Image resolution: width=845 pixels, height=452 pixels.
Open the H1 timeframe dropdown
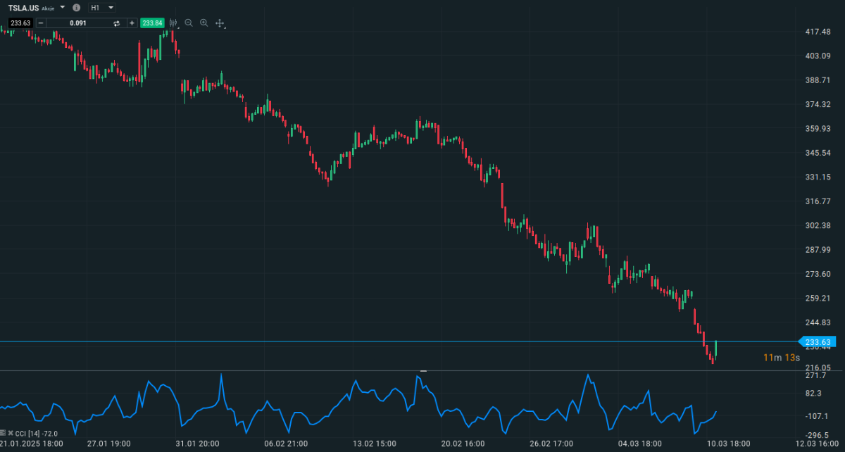coord(103,8)
